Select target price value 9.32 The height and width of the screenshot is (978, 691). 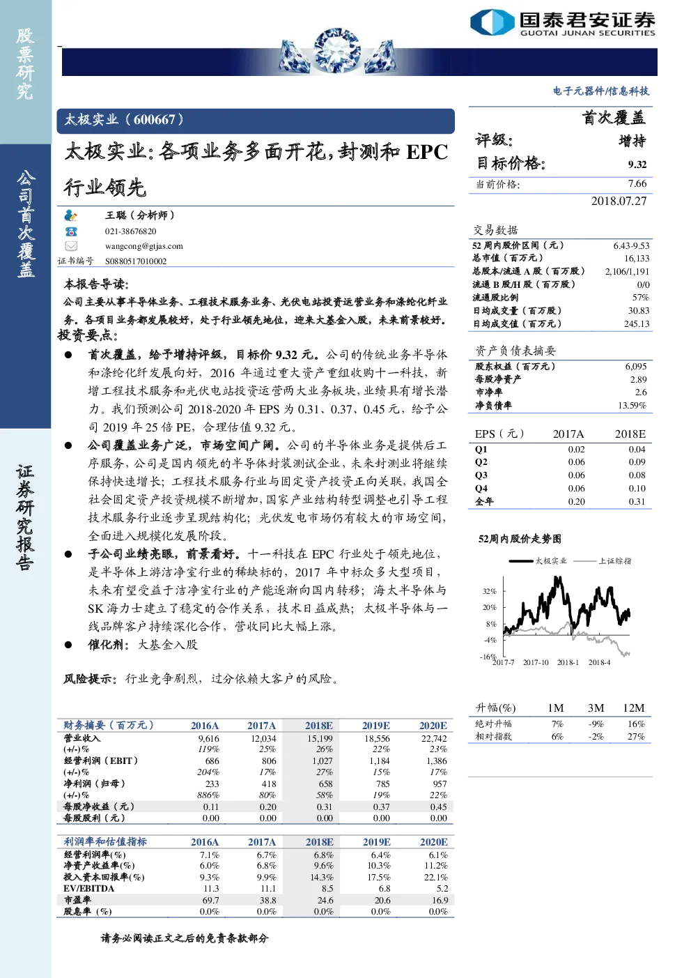pos(637,165)
